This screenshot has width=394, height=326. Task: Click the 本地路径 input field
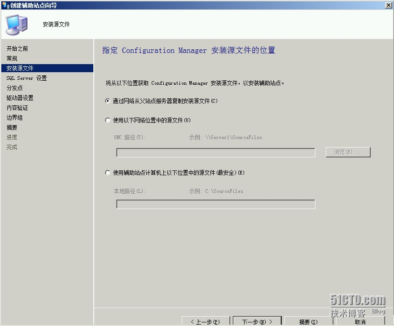215,204
